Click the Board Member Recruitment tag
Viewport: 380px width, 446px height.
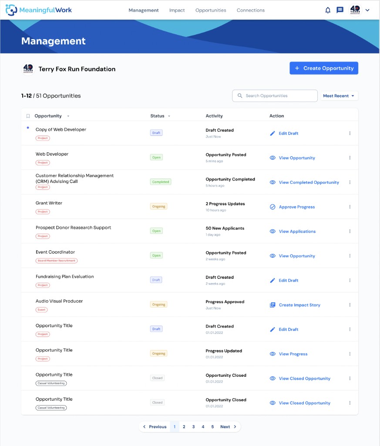(57, 260)
